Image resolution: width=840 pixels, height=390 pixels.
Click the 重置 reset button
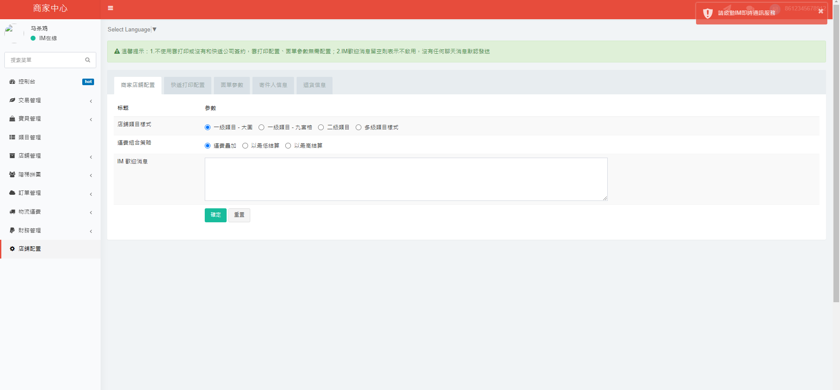(239, 215)
